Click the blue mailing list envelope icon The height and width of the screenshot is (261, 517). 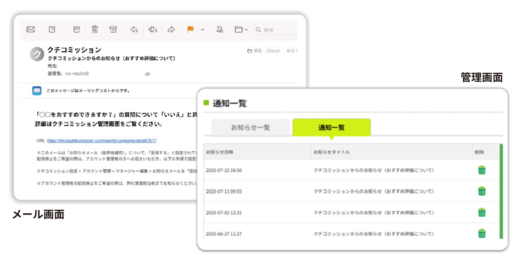point(37,91)
